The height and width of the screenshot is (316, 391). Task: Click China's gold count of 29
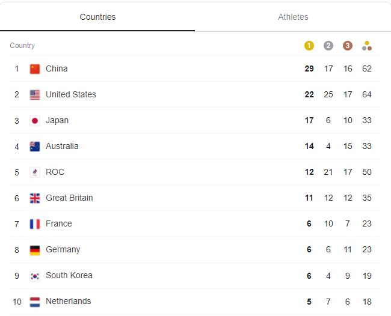pos(309,68)
